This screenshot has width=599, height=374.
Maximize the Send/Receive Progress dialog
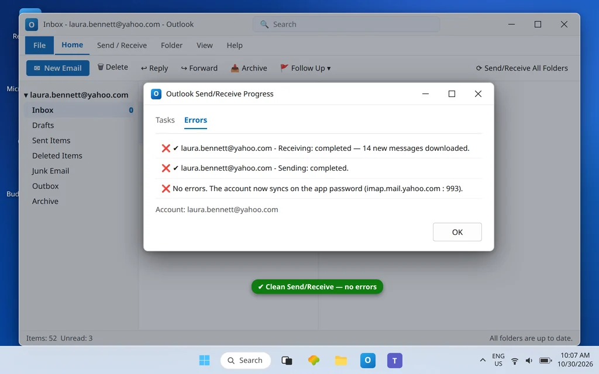(x=452, y=94)
